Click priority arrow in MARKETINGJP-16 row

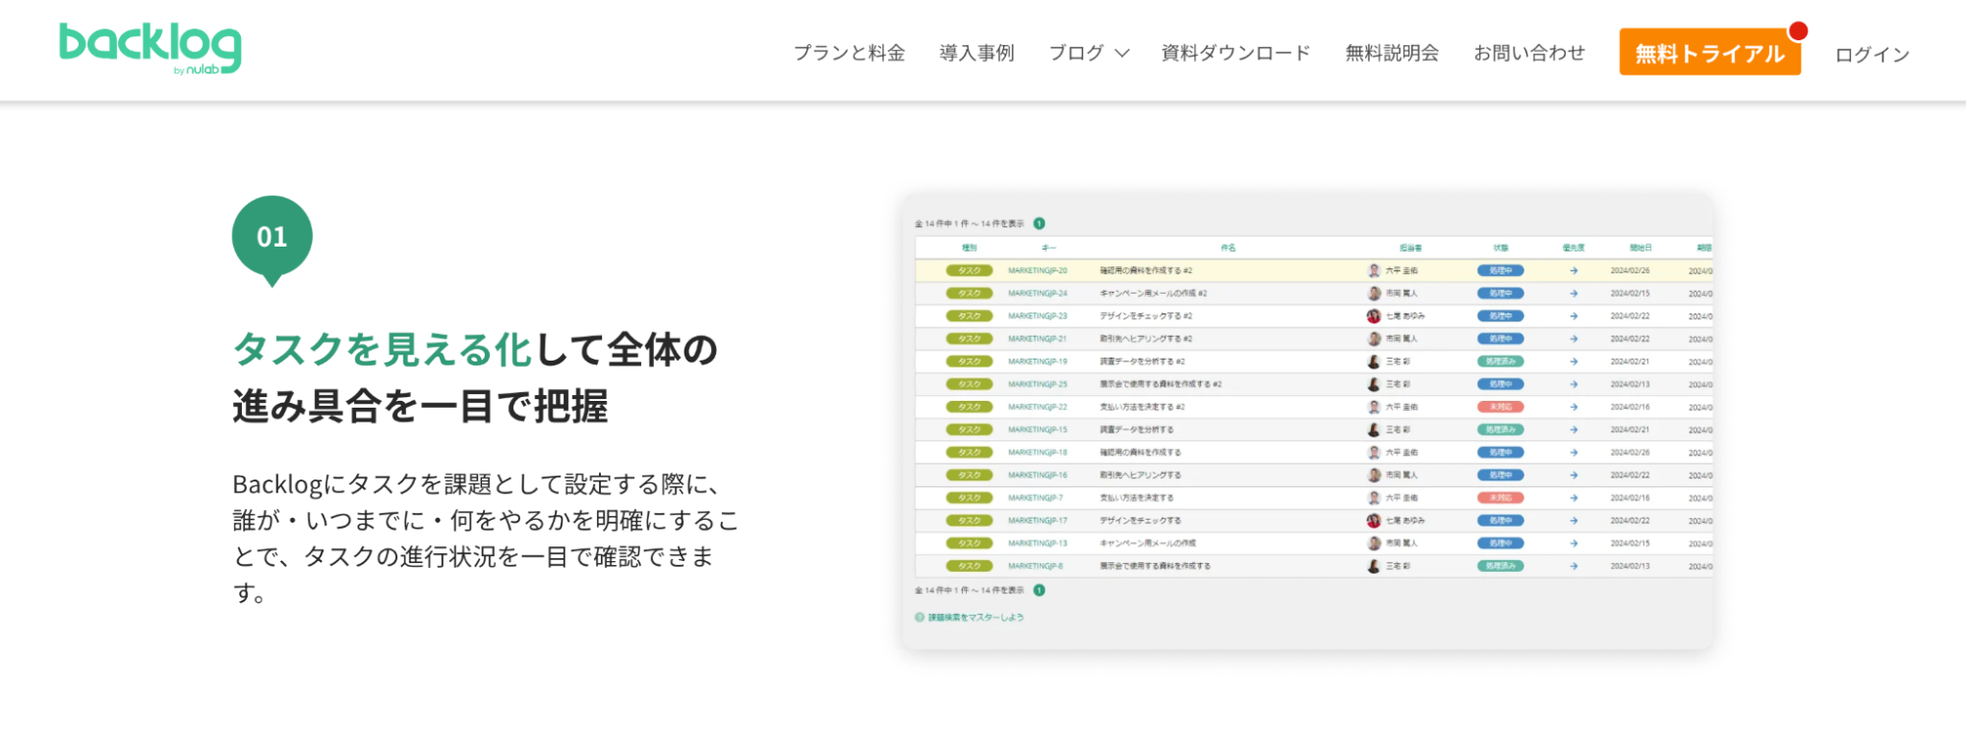coord(1574,476)
